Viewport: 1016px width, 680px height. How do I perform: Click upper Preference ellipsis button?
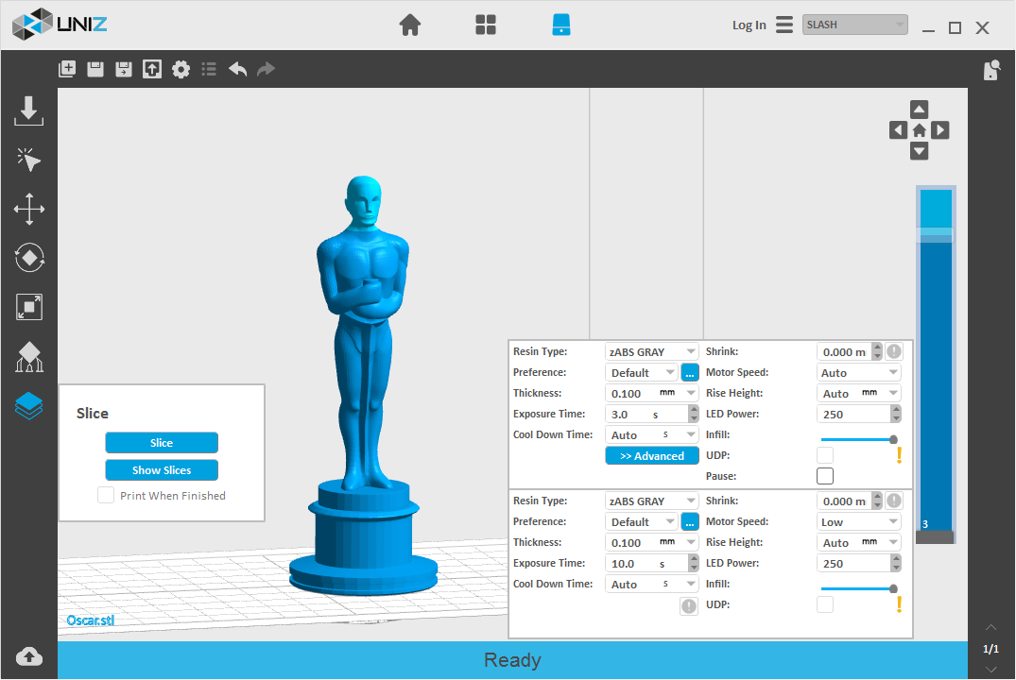689,372
